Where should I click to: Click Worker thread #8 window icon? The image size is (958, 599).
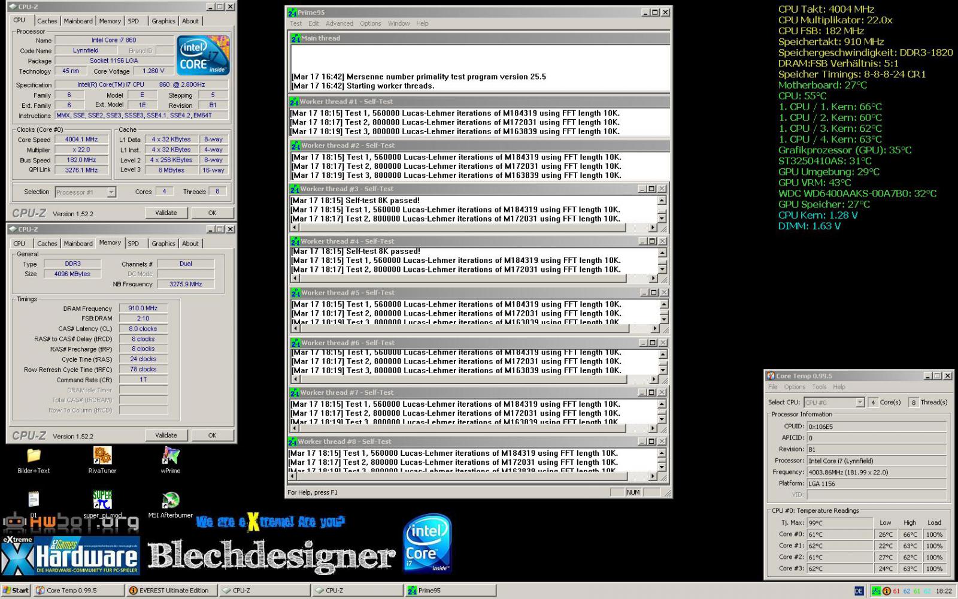pyautogui.click(x=293, y=442)
